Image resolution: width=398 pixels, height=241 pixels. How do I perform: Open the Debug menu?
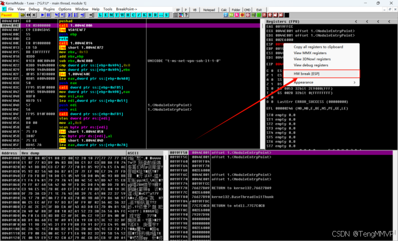point(34,9)
